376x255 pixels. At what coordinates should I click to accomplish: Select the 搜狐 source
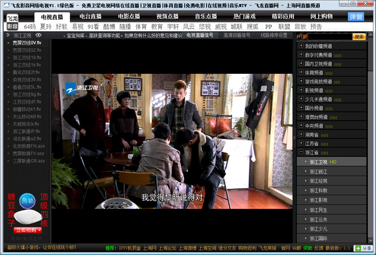point(253,27)
